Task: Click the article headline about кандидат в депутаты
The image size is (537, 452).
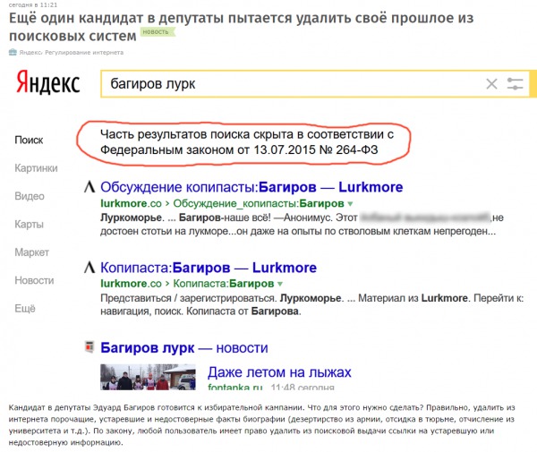Action: [241, 27]
